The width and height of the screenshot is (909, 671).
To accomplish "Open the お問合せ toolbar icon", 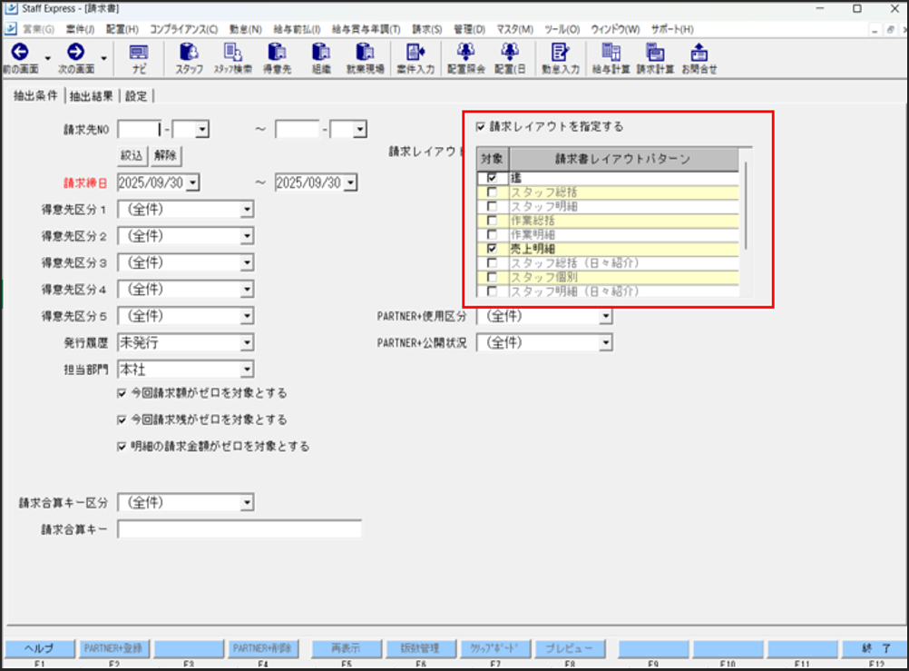I will [699, 57].
